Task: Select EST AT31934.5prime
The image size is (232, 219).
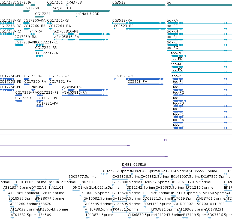Action: (x=4, y=190)
